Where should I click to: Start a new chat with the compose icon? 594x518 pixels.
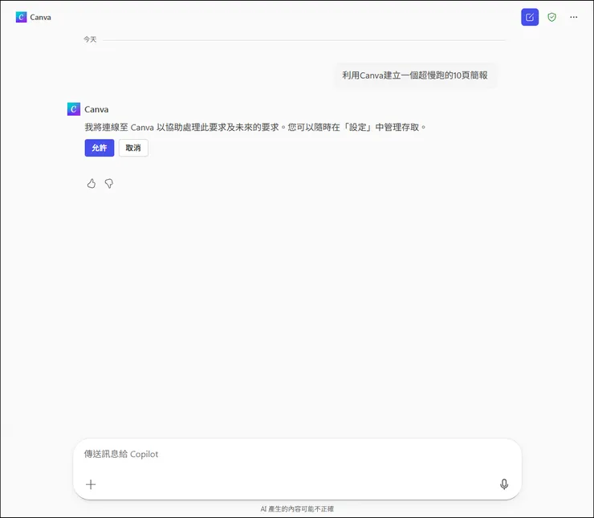coord(530,17)
